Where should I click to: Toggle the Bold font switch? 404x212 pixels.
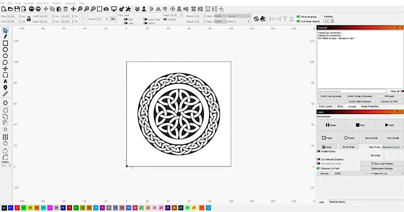126,19
